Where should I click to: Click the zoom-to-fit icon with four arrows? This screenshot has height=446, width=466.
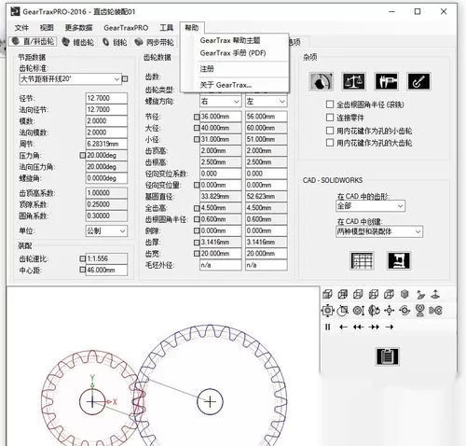327,311
